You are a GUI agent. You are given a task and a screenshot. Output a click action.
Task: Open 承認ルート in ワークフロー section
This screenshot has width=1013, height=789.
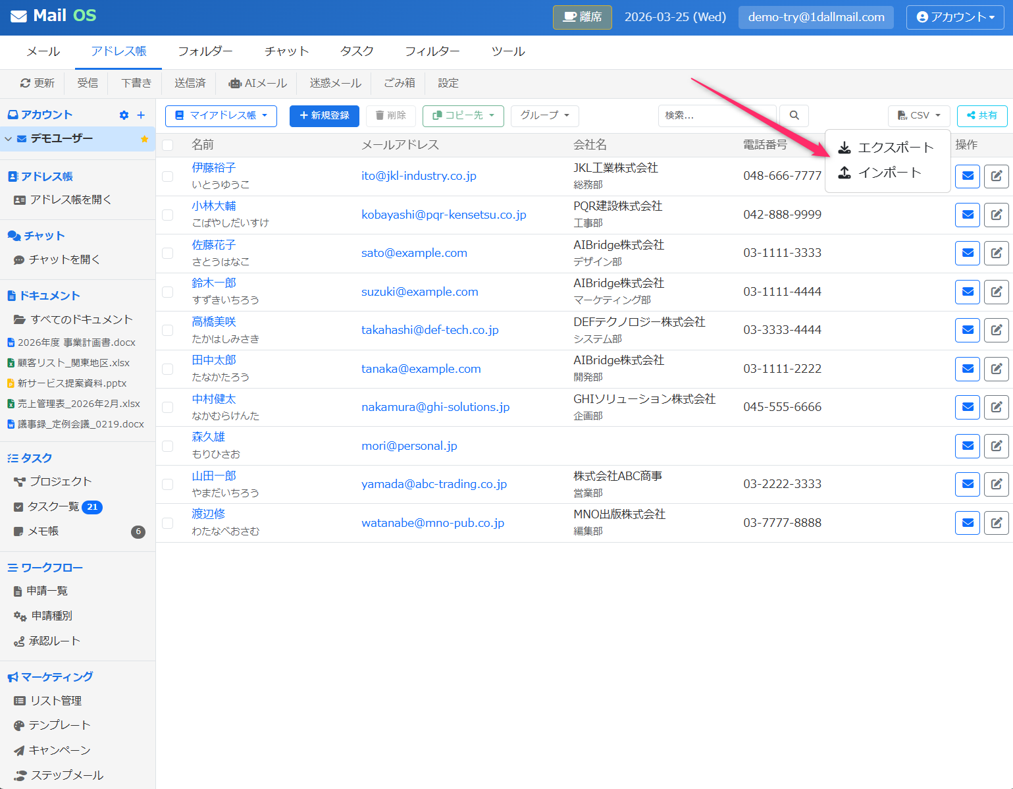pyautogui.click(x=47, y=641)
